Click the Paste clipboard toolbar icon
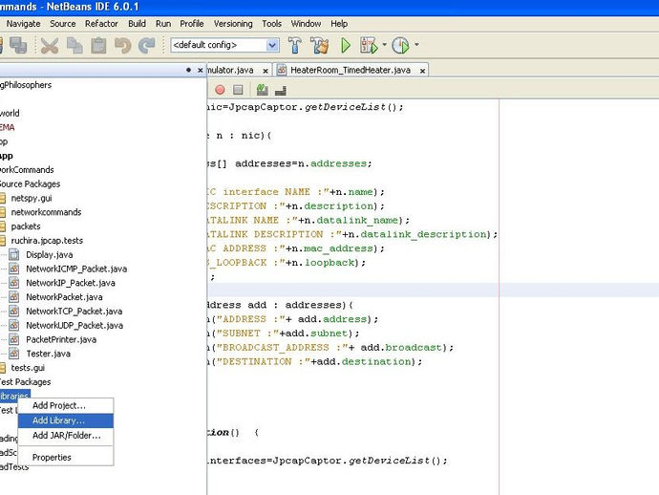 pyautogui.click(x=98, y=45)
